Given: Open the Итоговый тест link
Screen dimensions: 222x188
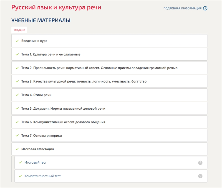Looking at the screenshot, I should click(x=36, y=163).
